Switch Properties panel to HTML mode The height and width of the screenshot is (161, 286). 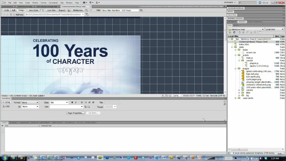pos(6,102)
